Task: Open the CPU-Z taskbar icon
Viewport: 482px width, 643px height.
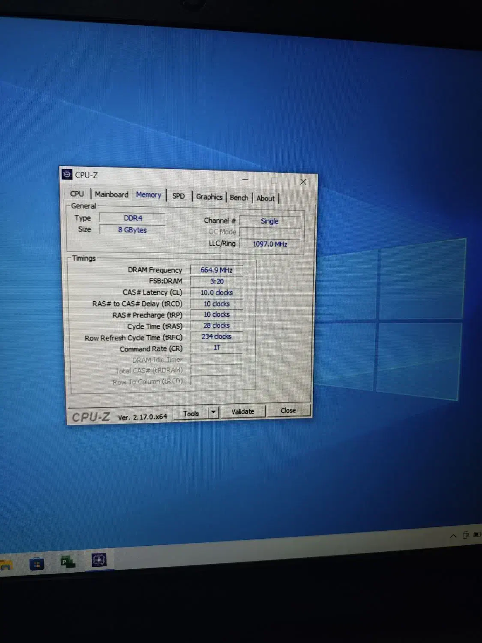Action: coord(99,560)
